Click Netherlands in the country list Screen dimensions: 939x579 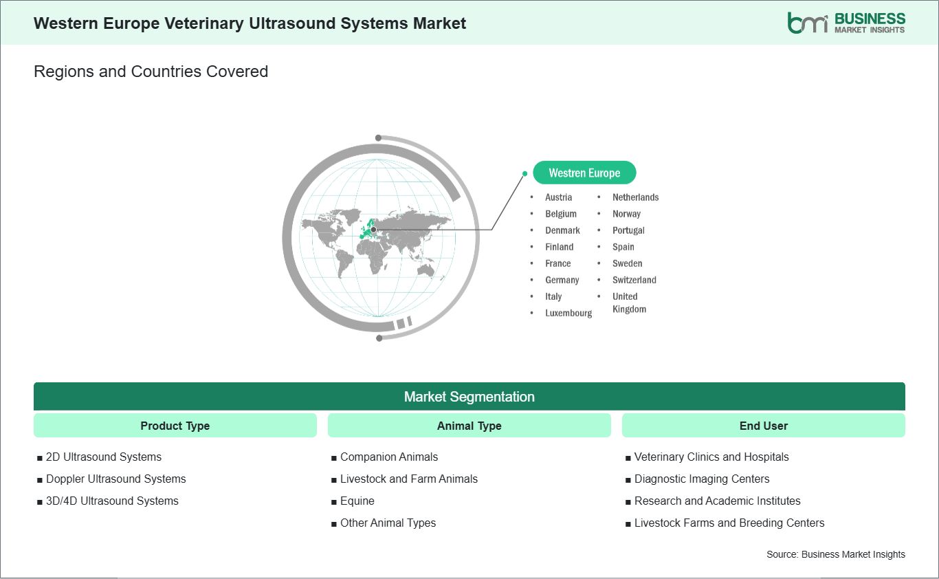coord(635,197)
